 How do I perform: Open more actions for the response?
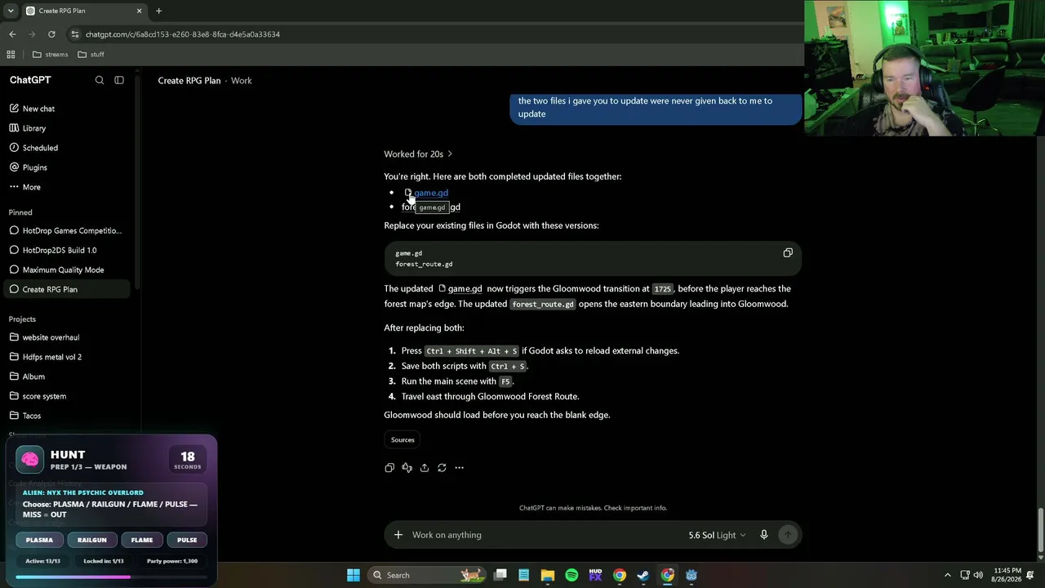pos(460,468)
